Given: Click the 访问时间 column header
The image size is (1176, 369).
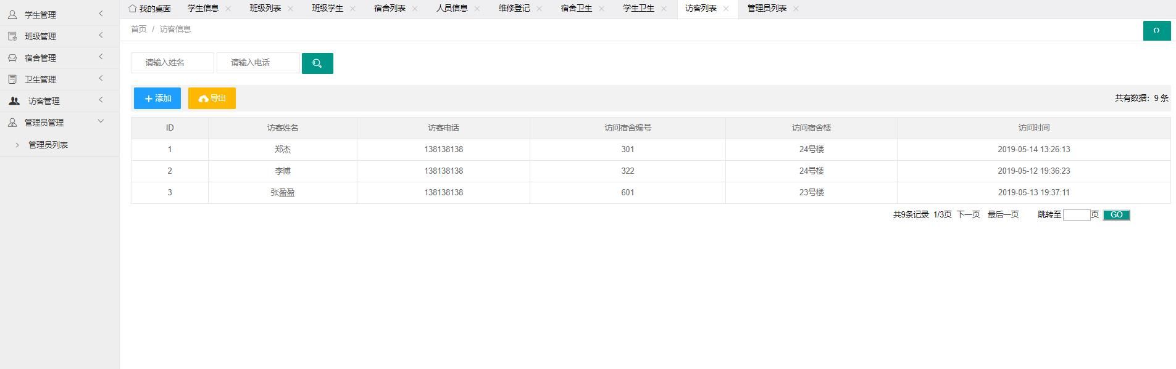Looking at the screenshot, I should click(1034, 128).
